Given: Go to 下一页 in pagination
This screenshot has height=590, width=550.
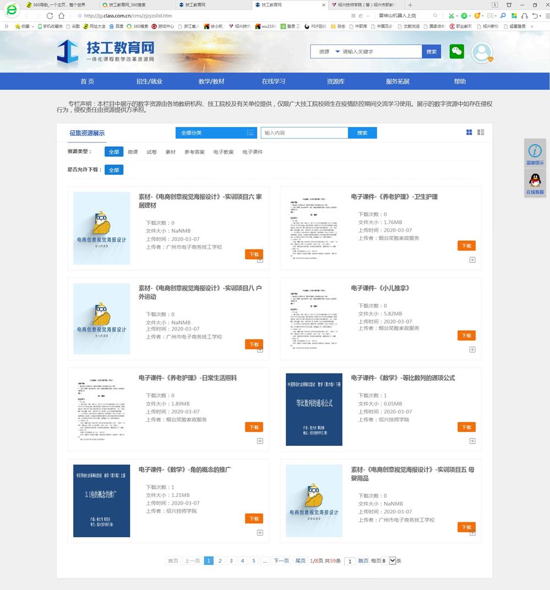Looking at the screenshot, I should (281, 561).
